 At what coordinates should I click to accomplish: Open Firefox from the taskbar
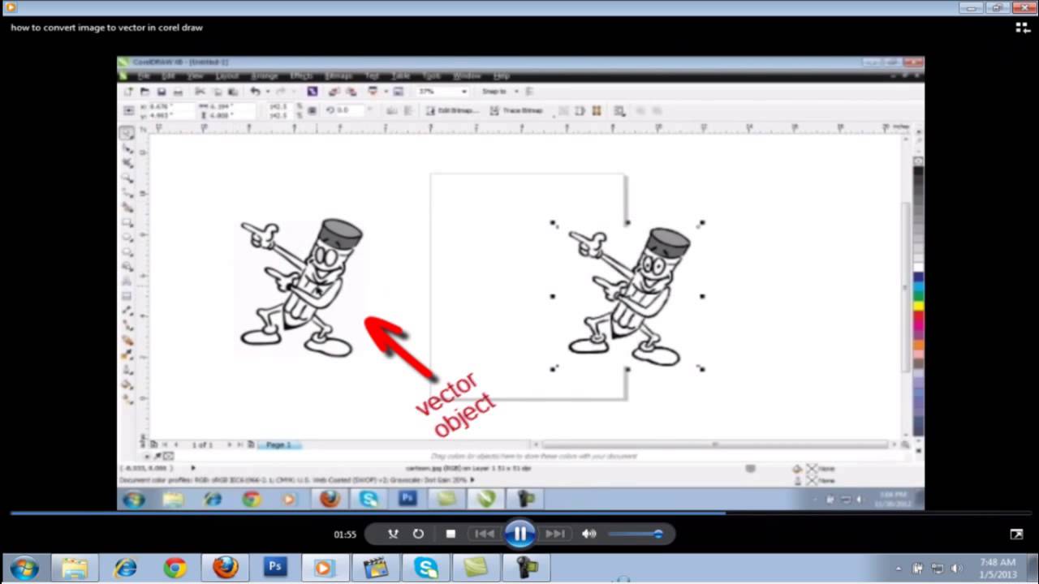pyautogui.click(x=225, y=568)
